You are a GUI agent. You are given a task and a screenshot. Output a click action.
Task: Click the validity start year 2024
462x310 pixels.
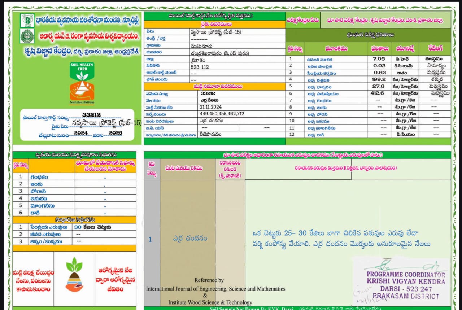coord(81,133)
